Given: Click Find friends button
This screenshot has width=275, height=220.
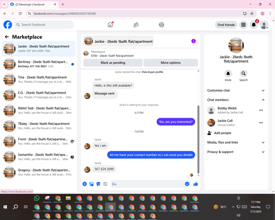Looking at the screenshot, I should click(x=226, y=25).
